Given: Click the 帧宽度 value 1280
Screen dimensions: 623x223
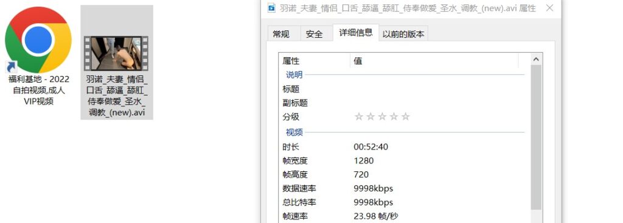Looking at the screenshot, I should (364, 160).
